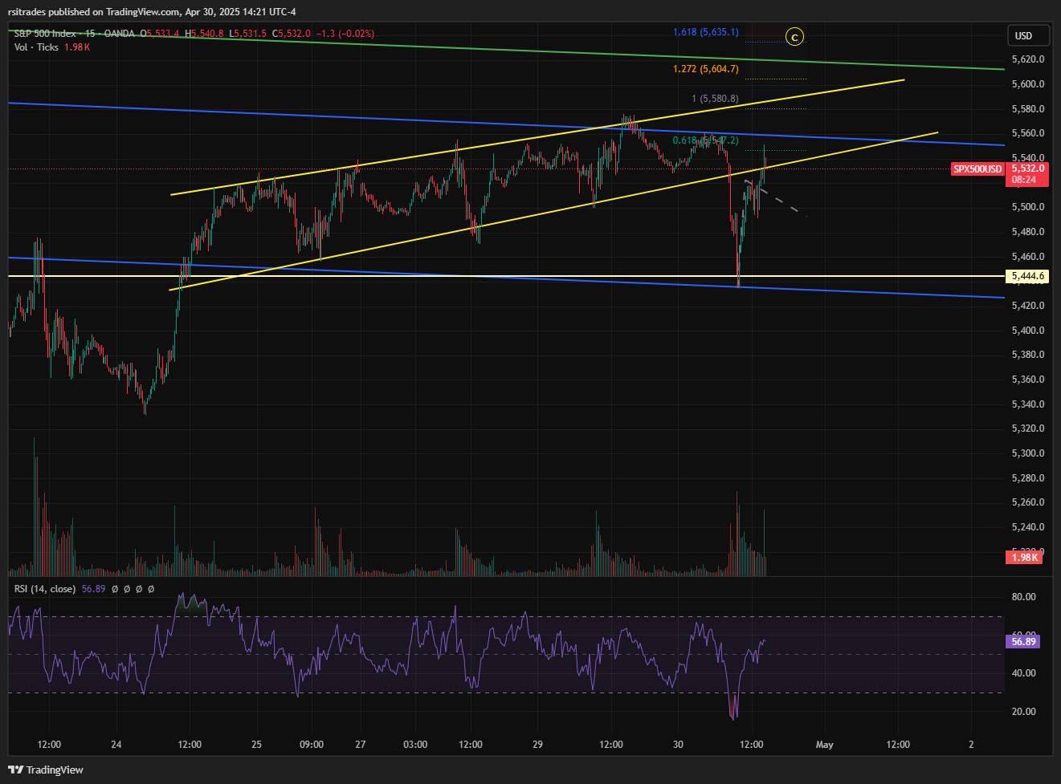Click the 08:24 bar countdown timer
Screen dimensions: 1061x784
[x=1024, y=180]
